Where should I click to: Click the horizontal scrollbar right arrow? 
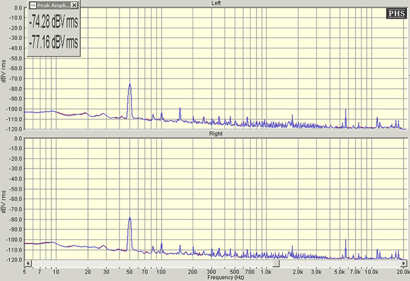(x=404, y=263)
